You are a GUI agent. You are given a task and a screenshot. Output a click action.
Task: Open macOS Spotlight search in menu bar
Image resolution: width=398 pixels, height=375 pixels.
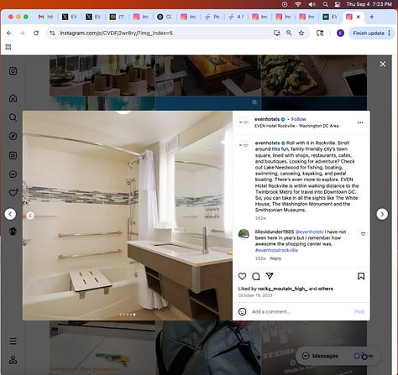(x=325, y=4)
